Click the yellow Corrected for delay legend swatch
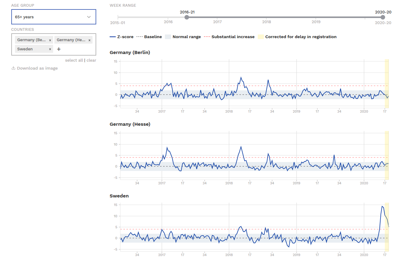The width and height of the screenshot is (401, 264). (261, 37)
